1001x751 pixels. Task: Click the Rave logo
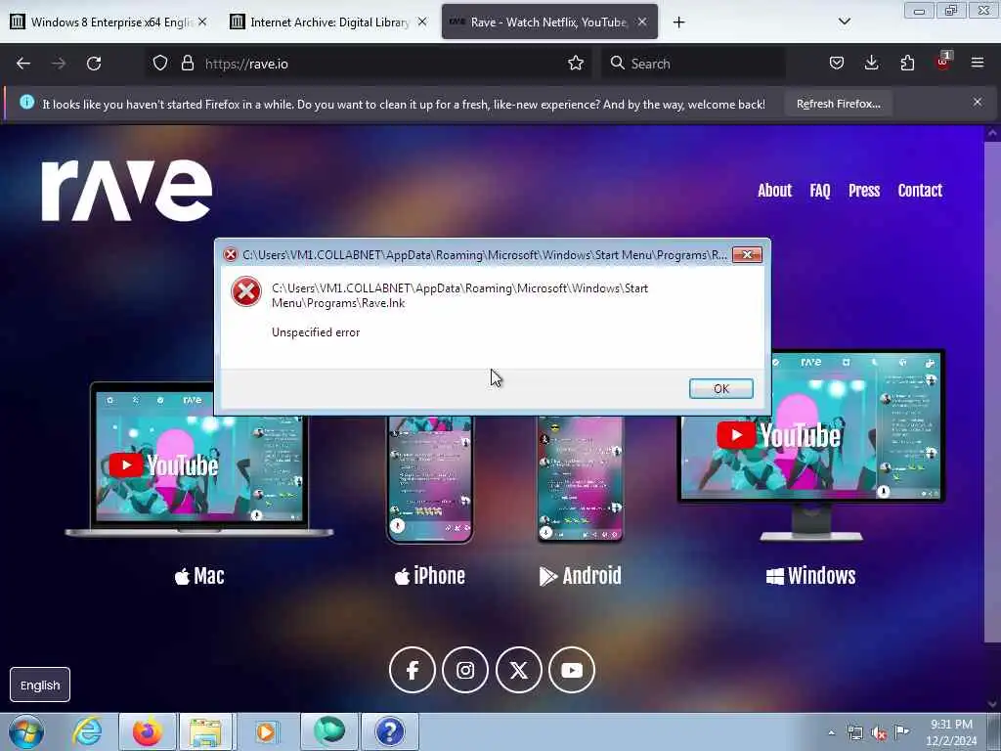(x=126, y=191)
